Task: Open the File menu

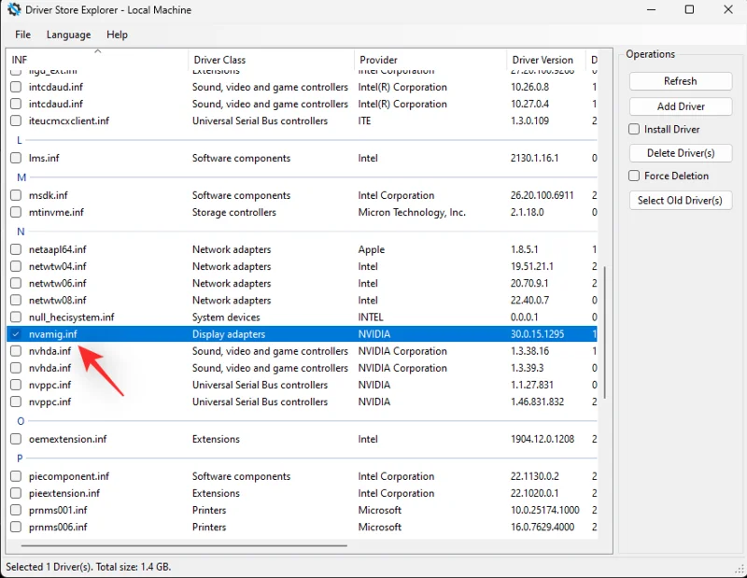Action: tap(21, 35)
